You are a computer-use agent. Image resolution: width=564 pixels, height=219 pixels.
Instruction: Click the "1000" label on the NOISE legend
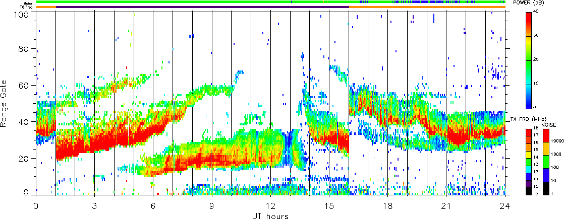(557, 155)
